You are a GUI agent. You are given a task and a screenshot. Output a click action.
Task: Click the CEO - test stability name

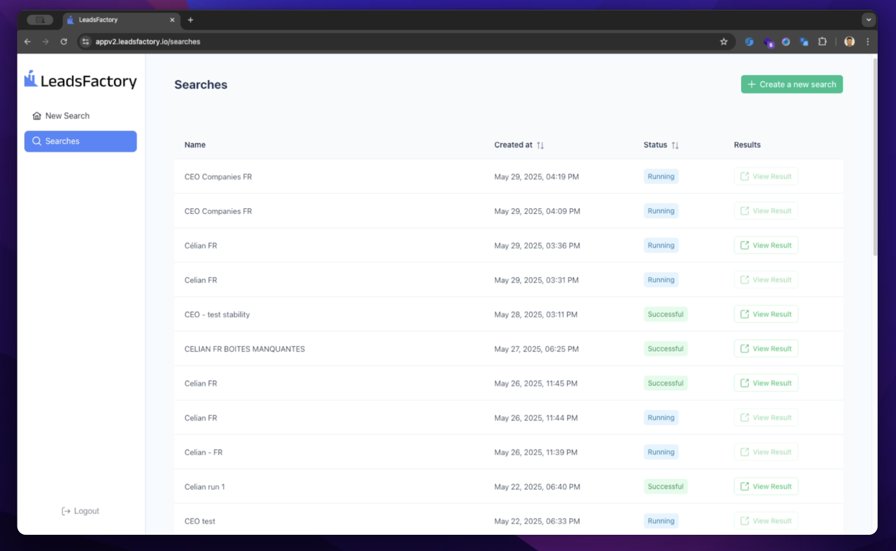(x=217, y=314)
